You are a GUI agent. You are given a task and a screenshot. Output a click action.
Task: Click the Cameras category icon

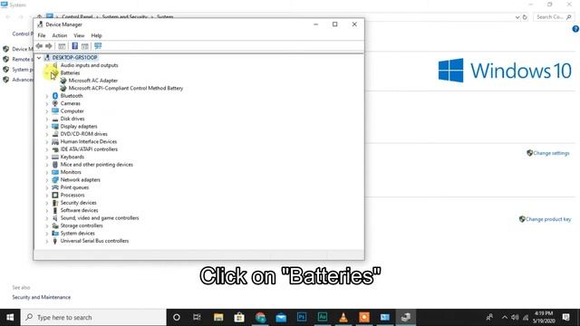point(55,103)
